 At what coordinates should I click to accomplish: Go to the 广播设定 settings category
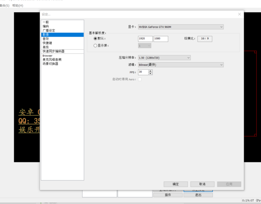pos(49,31)
